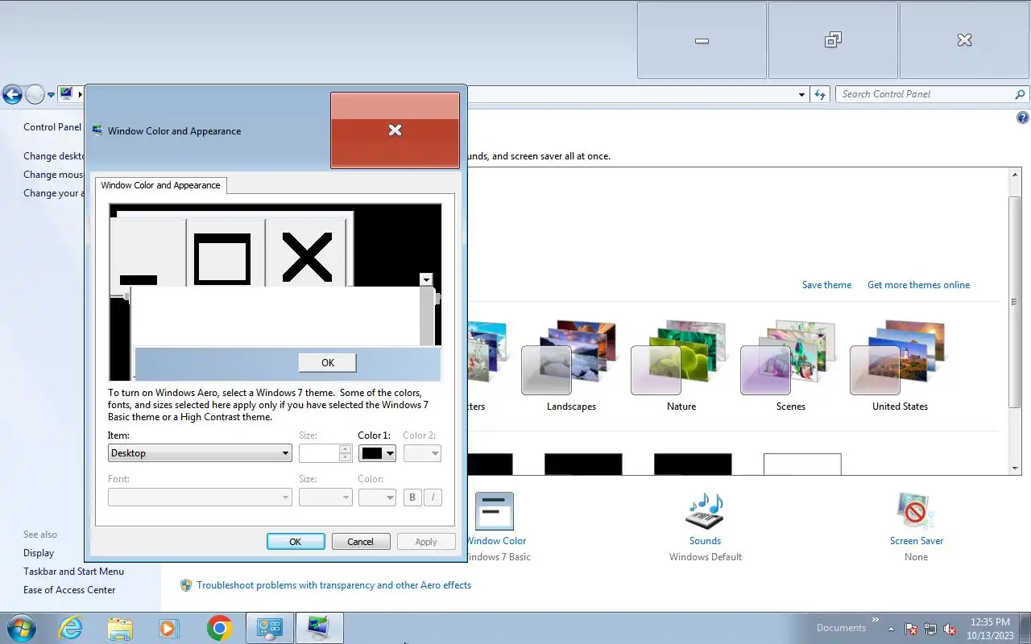Open the Color 1 swatch picker
The width and height of the screenshot is (1031, 644).
pyautogui.click(x=377, y=453)
